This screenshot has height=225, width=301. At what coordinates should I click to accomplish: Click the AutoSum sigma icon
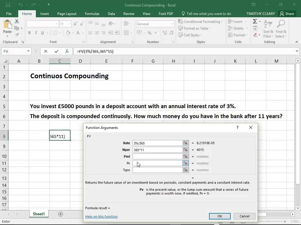click(255, 21)
